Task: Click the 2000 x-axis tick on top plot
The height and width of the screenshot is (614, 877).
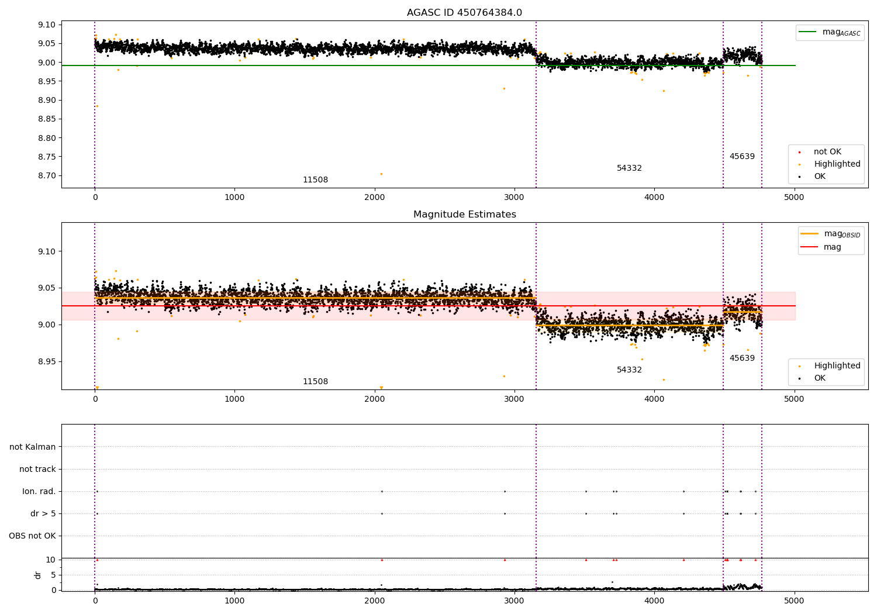Action: pyautogui.click(x=374, y=198)
